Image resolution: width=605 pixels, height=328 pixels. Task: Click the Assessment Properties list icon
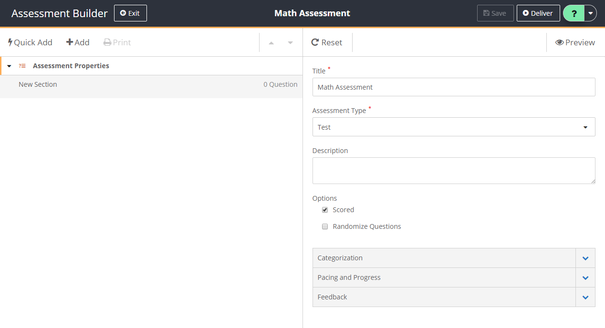pyautogui.click(x=22, y=66)
